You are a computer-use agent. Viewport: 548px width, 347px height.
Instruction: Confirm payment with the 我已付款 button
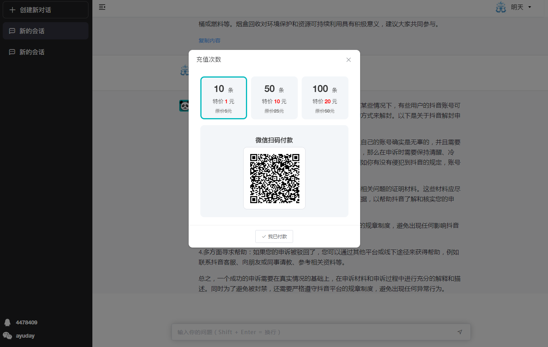[x=274, y=237]
